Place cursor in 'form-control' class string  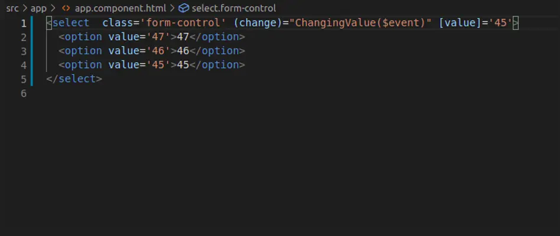click(183, 23)
